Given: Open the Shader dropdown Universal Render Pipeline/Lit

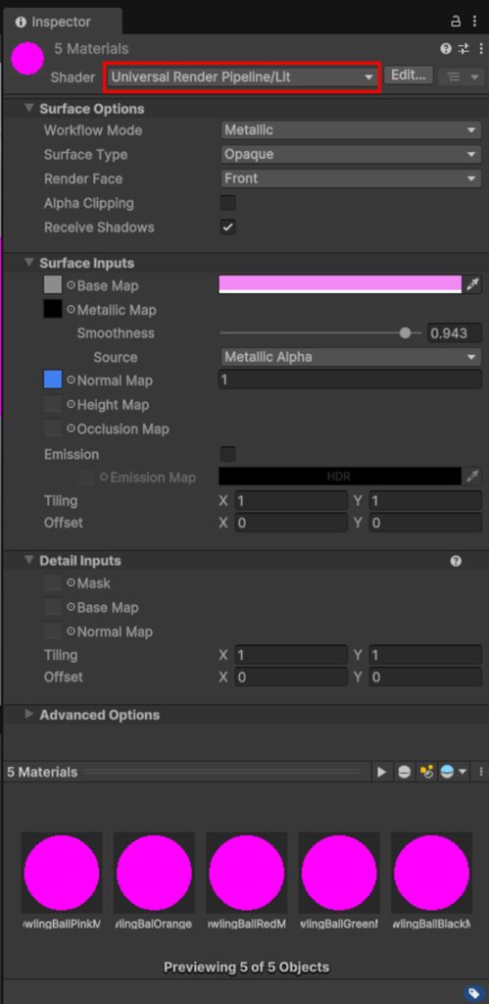Looking at the screenshot, I should pyautogui.click(x=243, y=76).
